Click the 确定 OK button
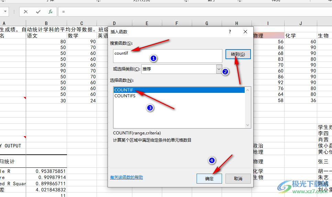Screen dimensions: 332x197 (209, 178)
